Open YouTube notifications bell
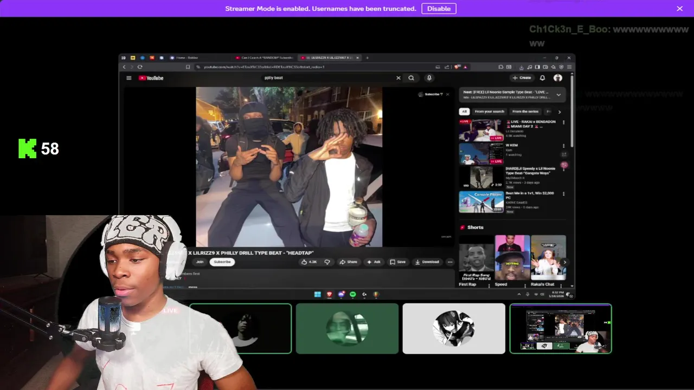The height and width of the screenshot is (390, 694). coord(542,78)
